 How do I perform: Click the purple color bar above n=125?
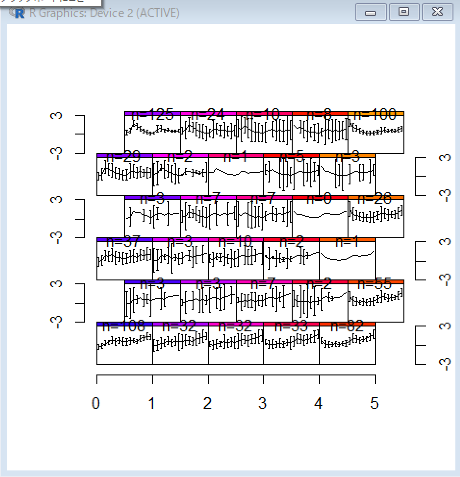point(152,113)
